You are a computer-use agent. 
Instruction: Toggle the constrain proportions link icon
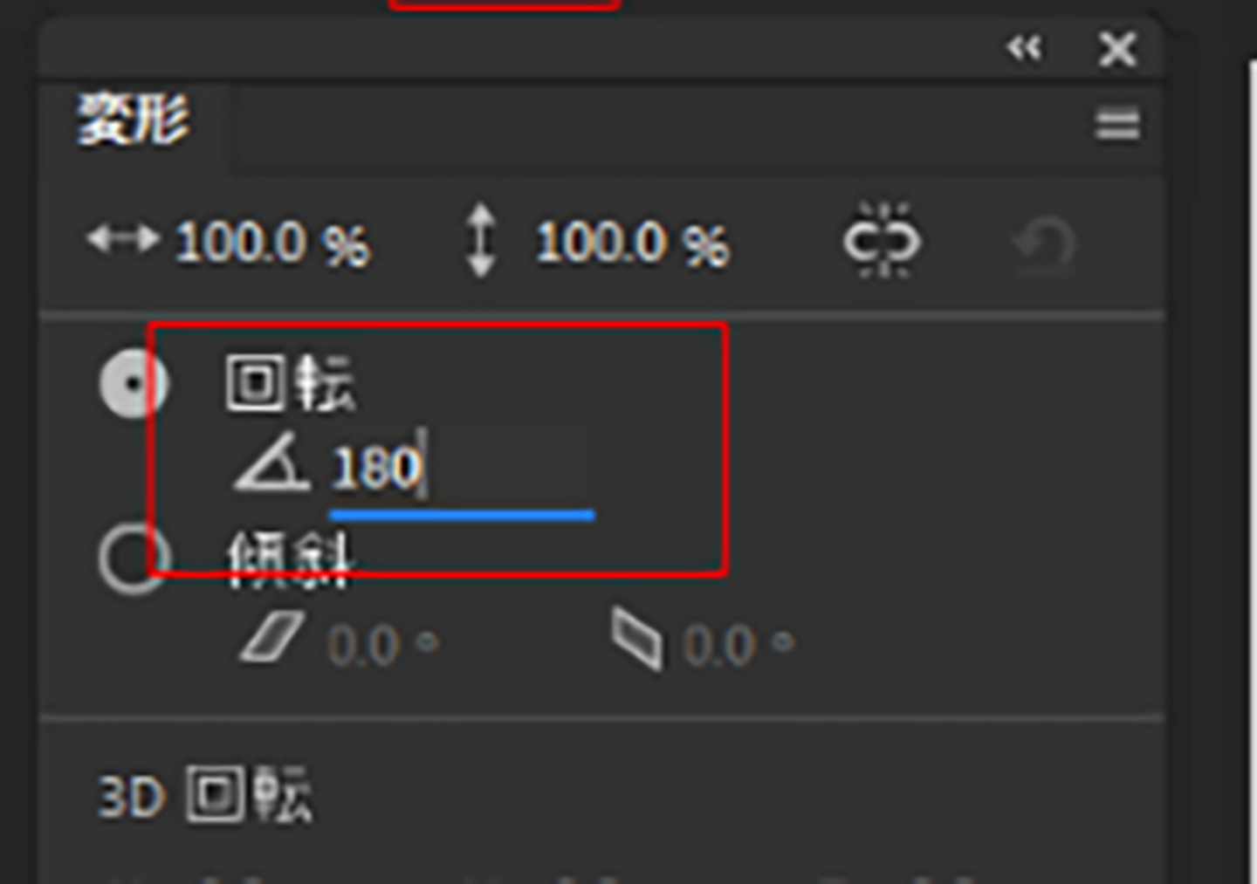point(882,242)
